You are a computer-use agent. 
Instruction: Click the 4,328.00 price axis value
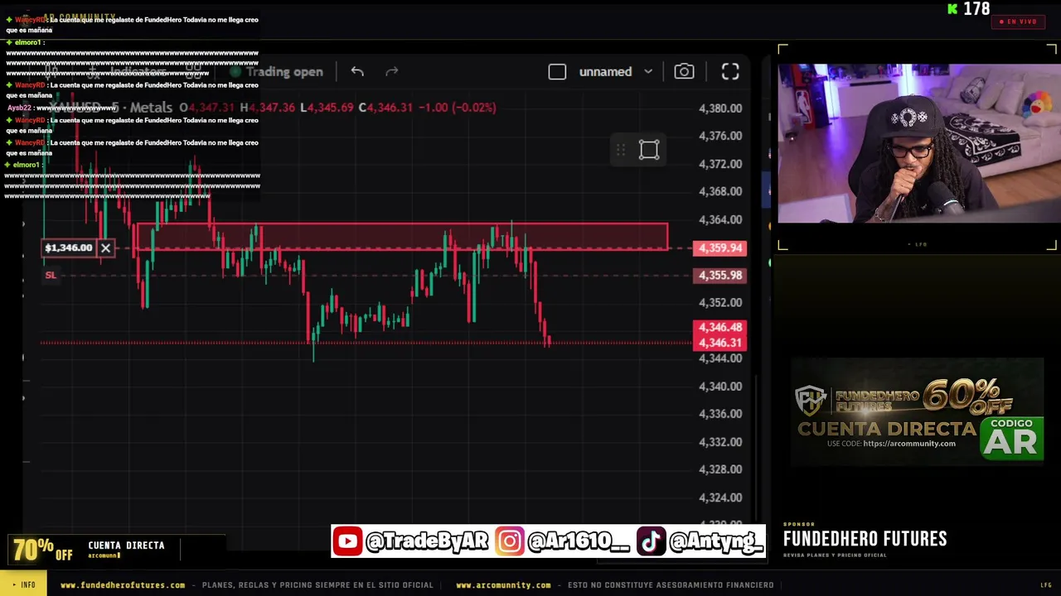click(x=720, y=469)
